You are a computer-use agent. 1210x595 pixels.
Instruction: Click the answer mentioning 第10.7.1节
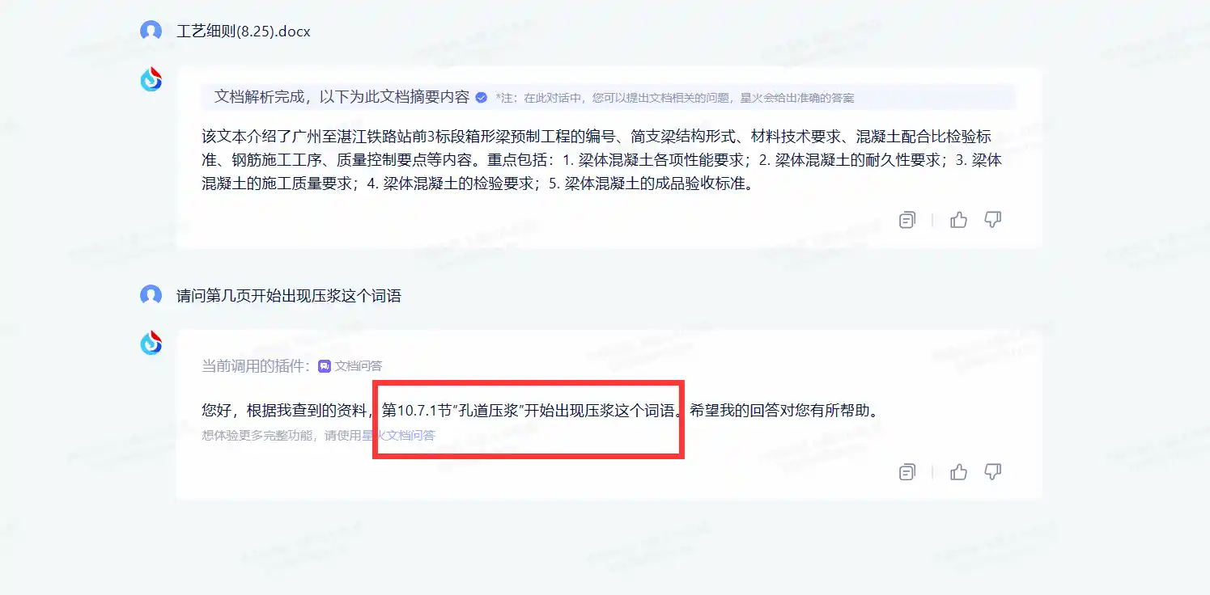(541, 411)
